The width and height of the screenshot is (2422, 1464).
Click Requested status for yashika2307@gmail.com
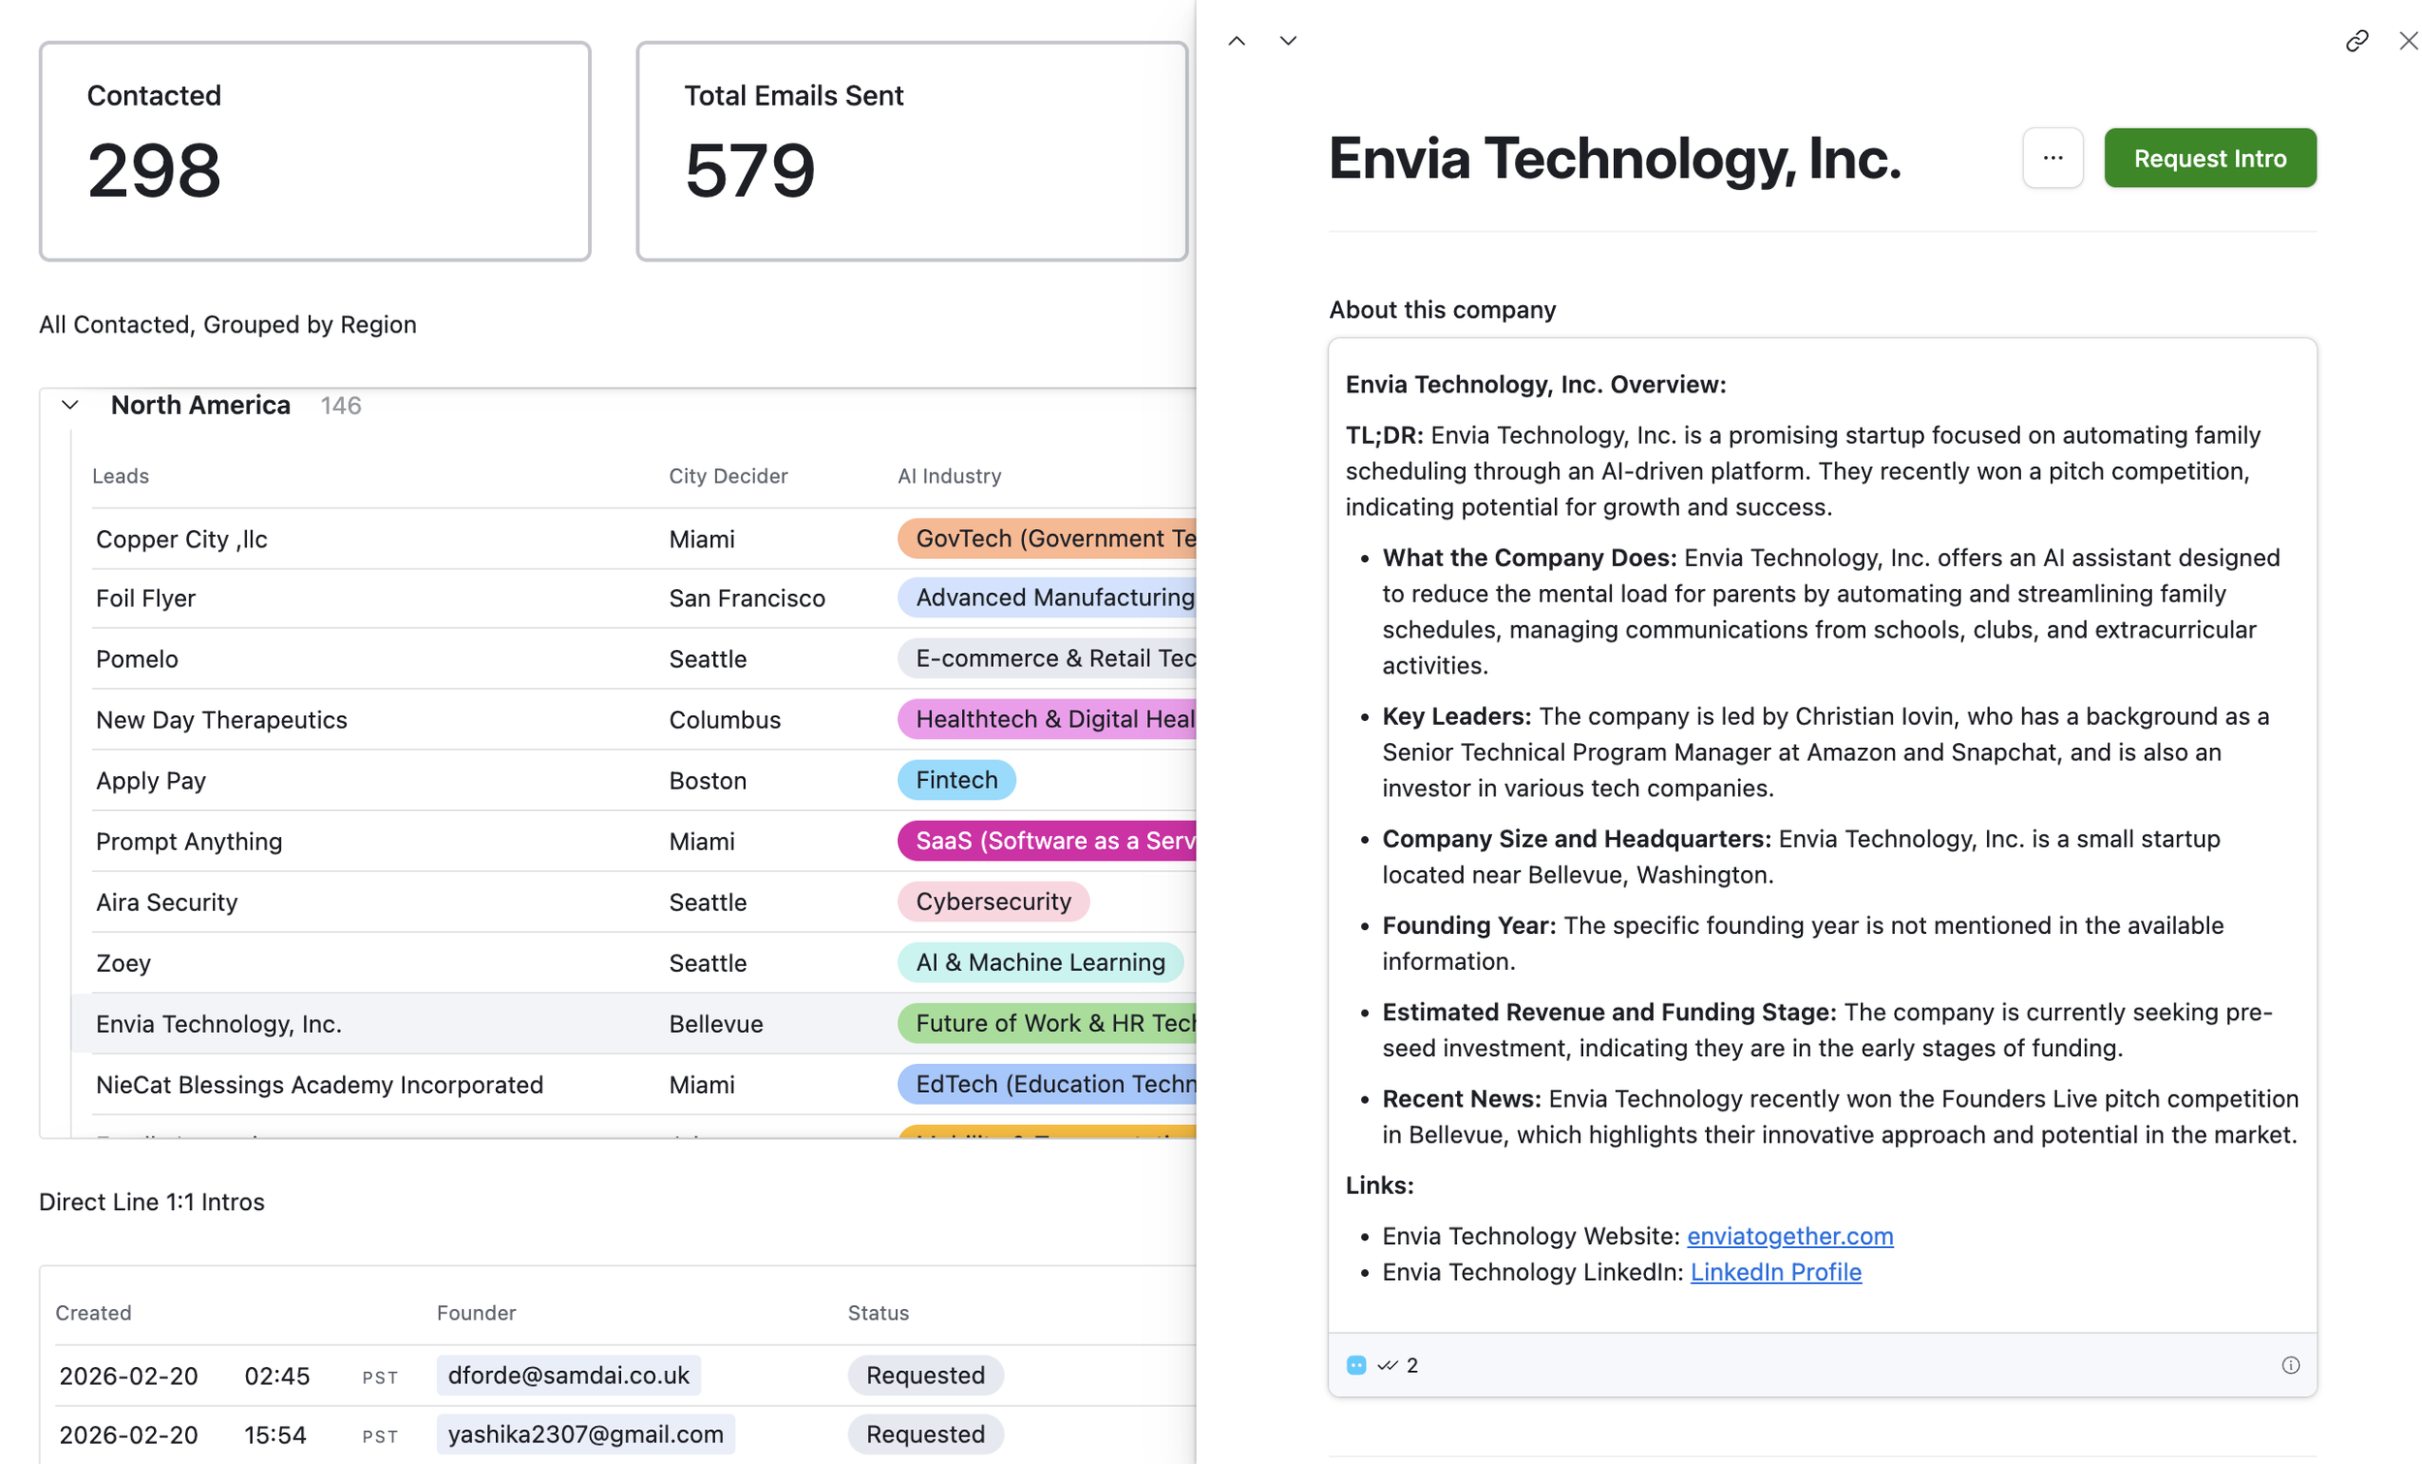pyautogui.click(x=925, y=1435)
